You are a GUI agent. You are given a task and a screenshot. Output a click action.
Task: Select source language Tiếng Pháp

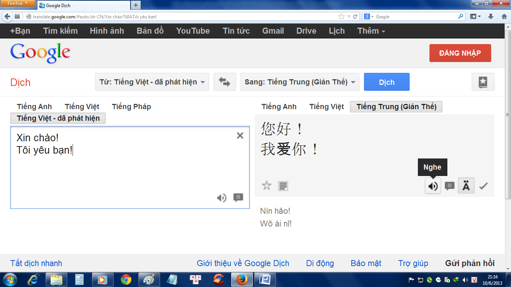[x=131, y=107]
